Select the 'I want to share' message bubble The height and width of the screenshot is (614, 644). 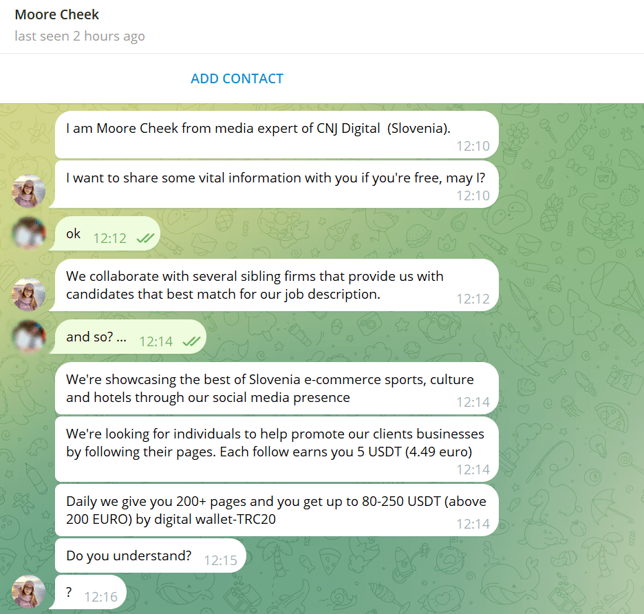point(275,184)
